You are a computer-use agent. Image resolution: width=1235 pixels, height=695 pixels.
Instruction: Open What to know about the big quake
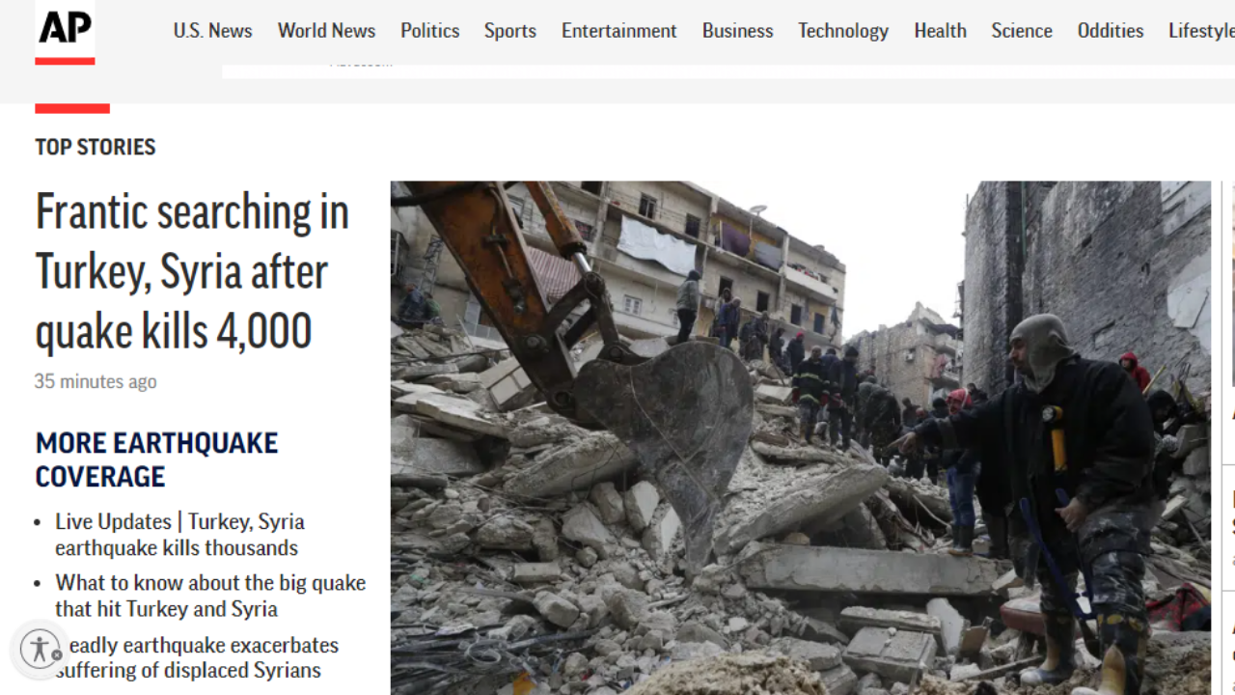coord(210,597)
